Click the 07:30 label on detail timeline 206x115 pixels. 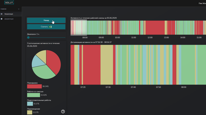click(108, 87)
